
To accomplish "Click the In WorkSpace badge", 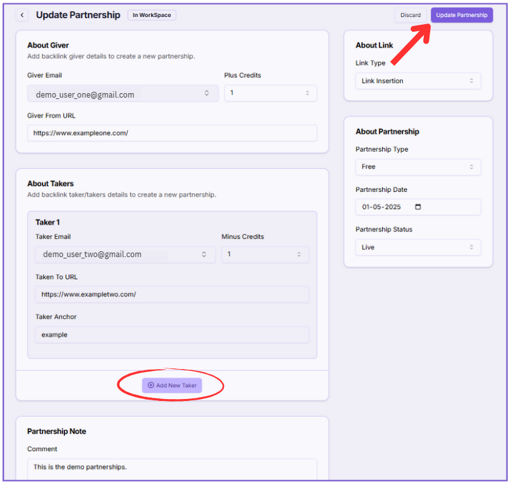I will tap(152, 15).
